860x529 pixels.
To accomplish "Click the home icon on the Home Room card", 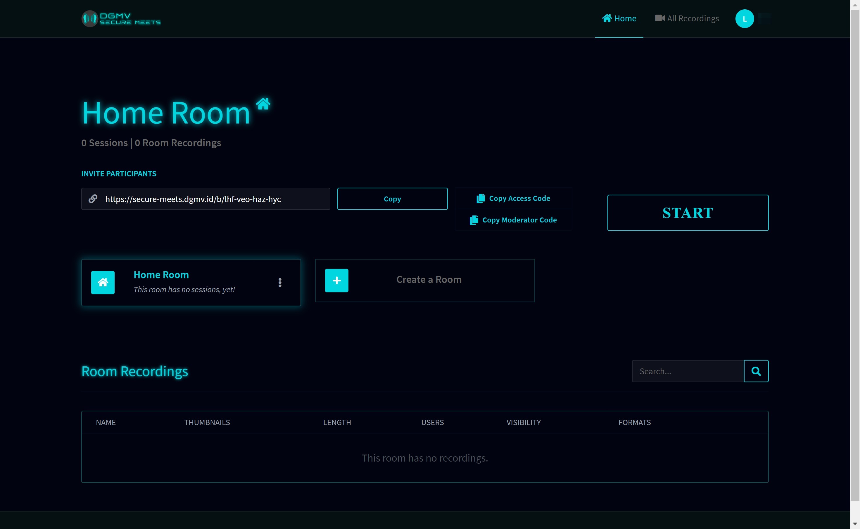I will click(x=103, y=282).
